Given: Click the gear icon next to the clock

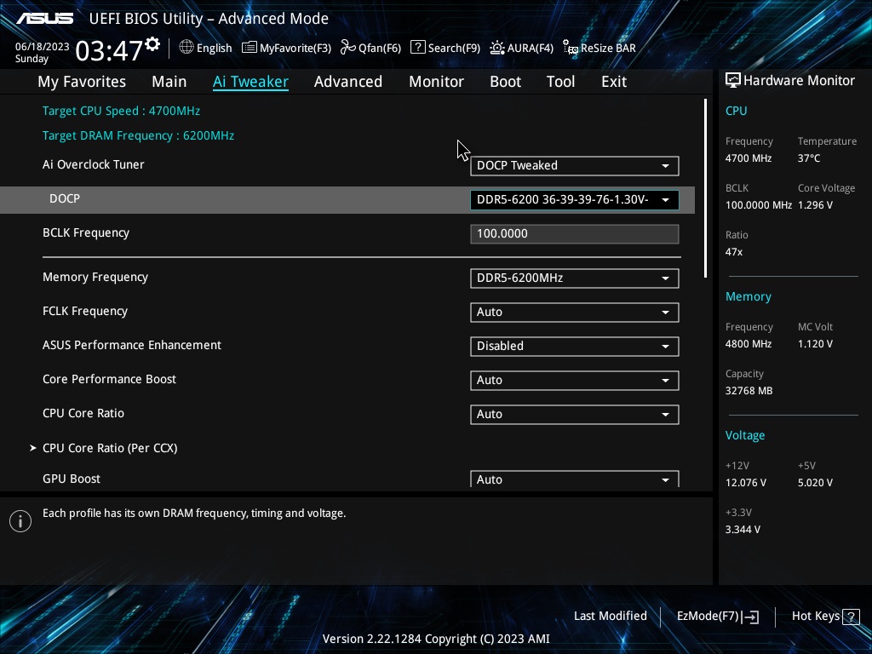Looking at the screenshot, I should [x=152, y=41].
